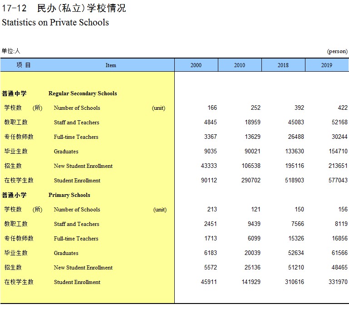Click the value 166
This screenshot has height=333, width=349.
click(x=212, y=108)
